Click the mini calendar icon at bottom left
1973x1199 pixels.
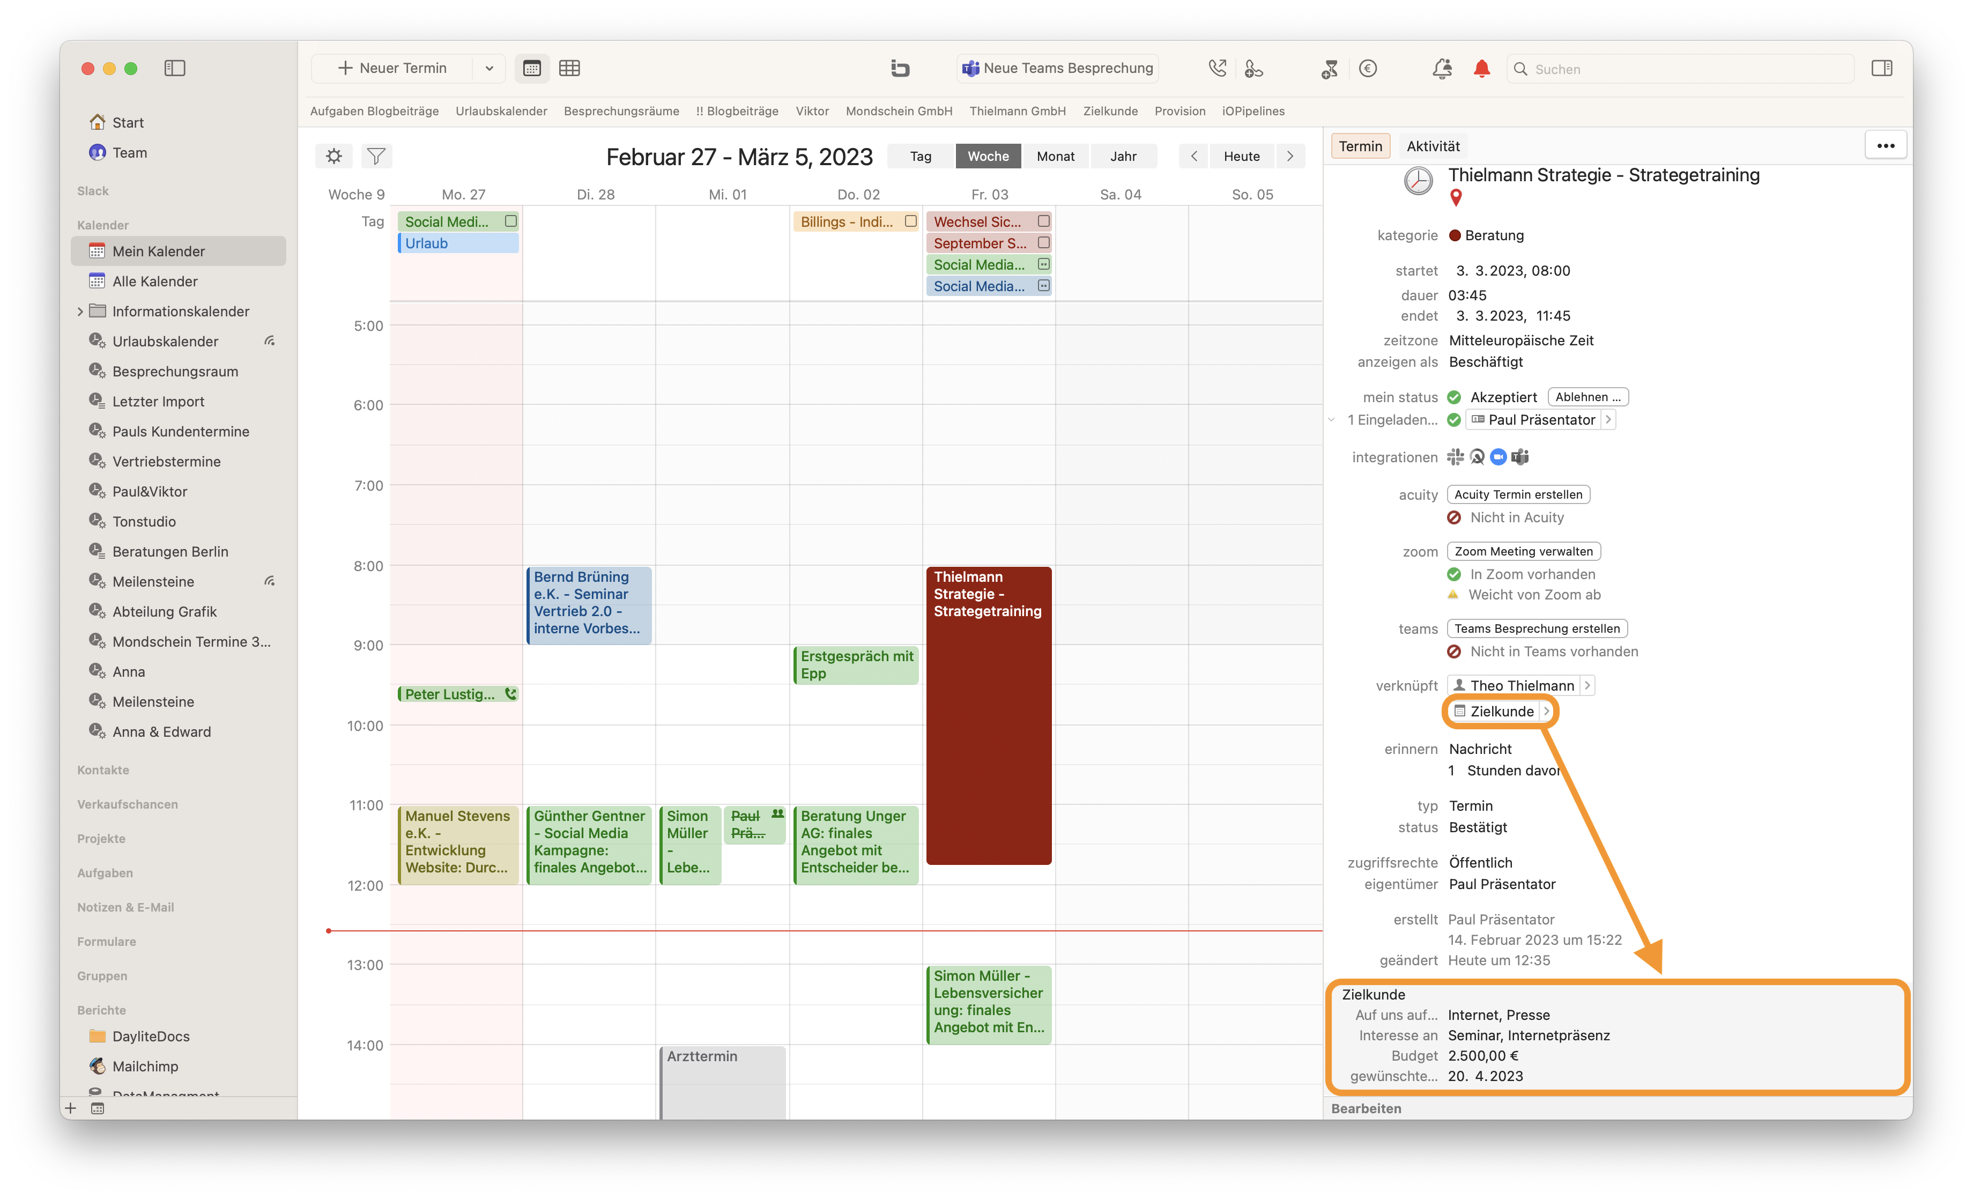click(x=98, y=1108)
